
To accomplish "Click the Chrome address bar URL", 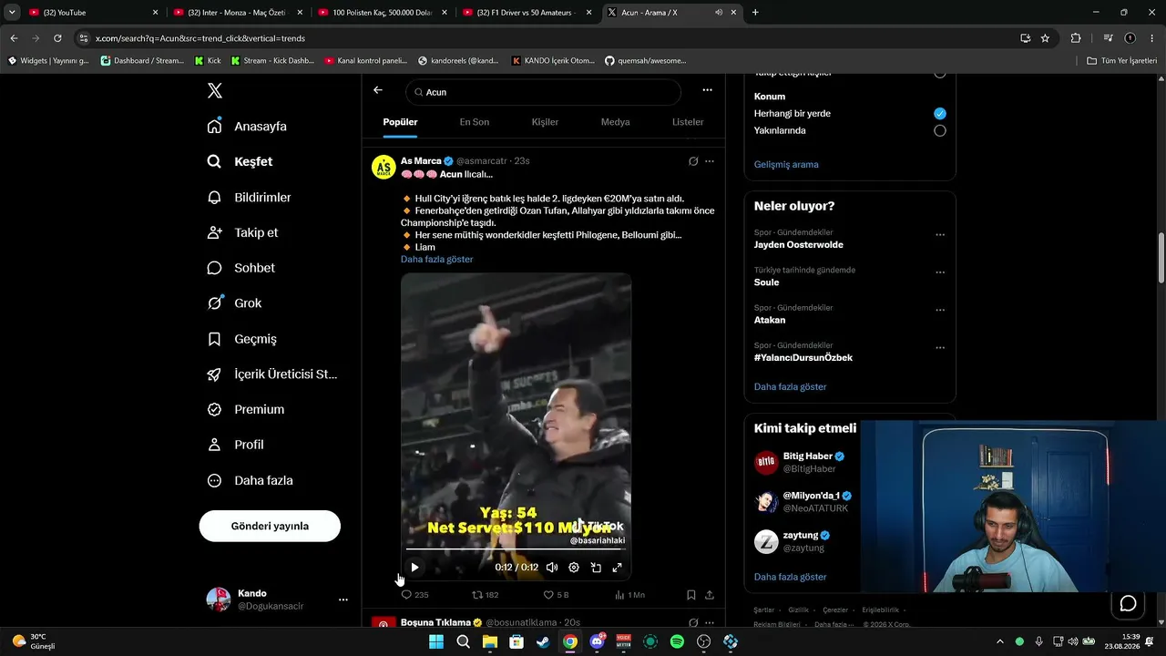I will pyautogui.click(x=200, y=38).
